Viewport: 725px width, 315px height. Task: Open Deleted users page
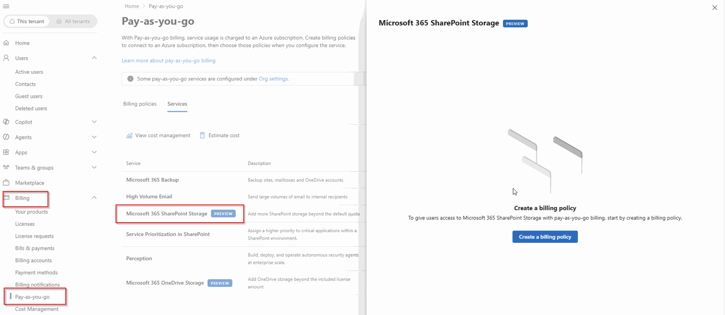click(31, 109)
